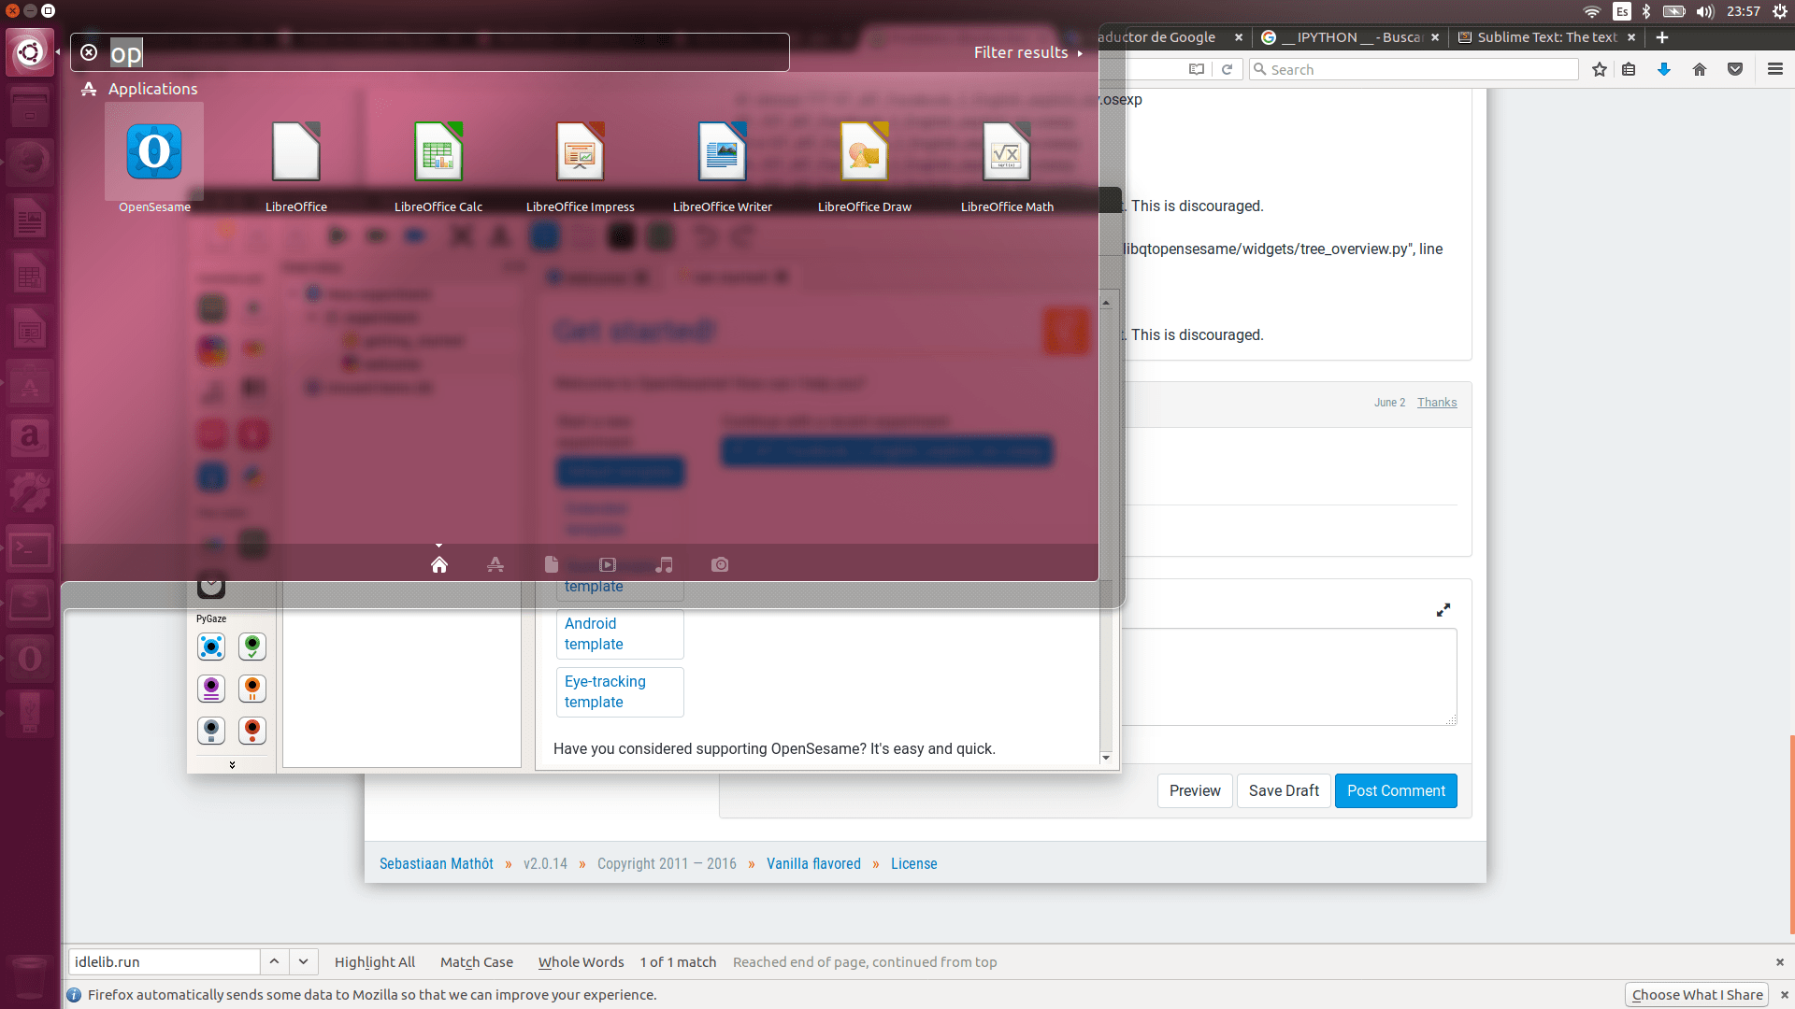Screen dimensions: 1795x1009
Task: Click the find bar text field
Action: point(164,962)
